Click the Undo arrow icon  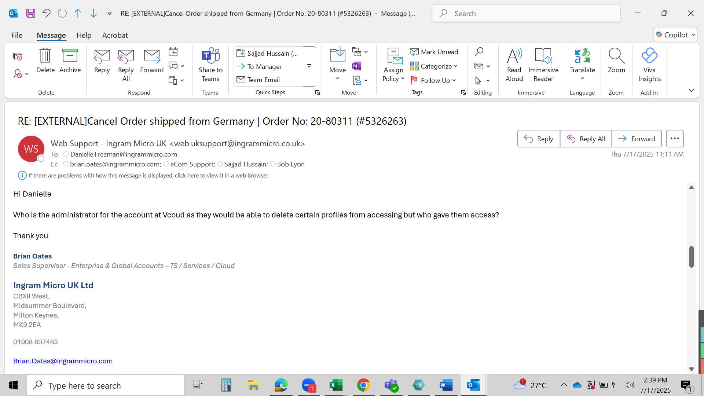46,14
